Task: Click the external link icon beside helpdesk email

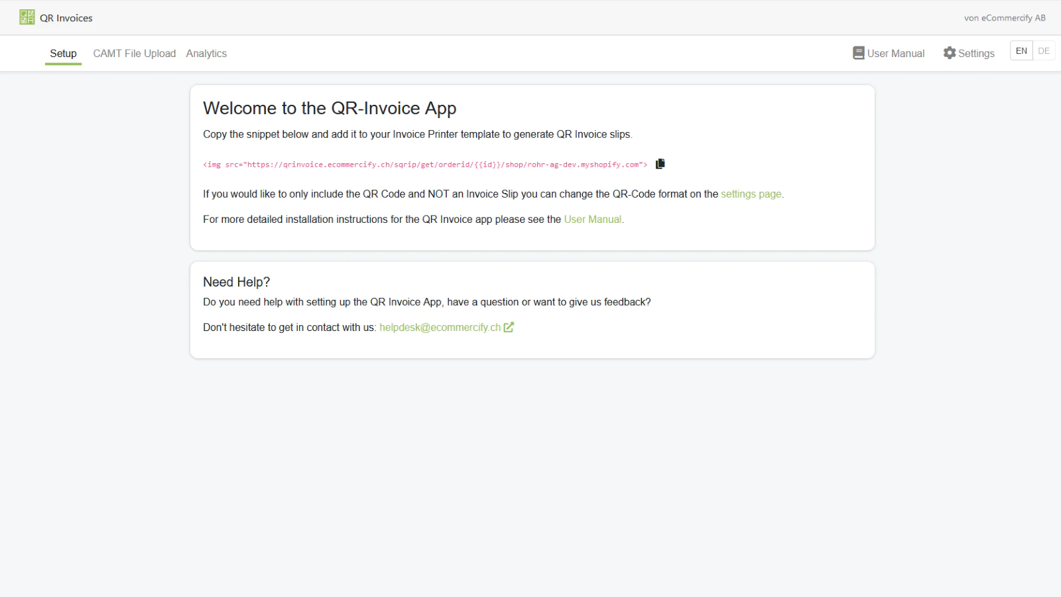Action: (x=508, y=327)
